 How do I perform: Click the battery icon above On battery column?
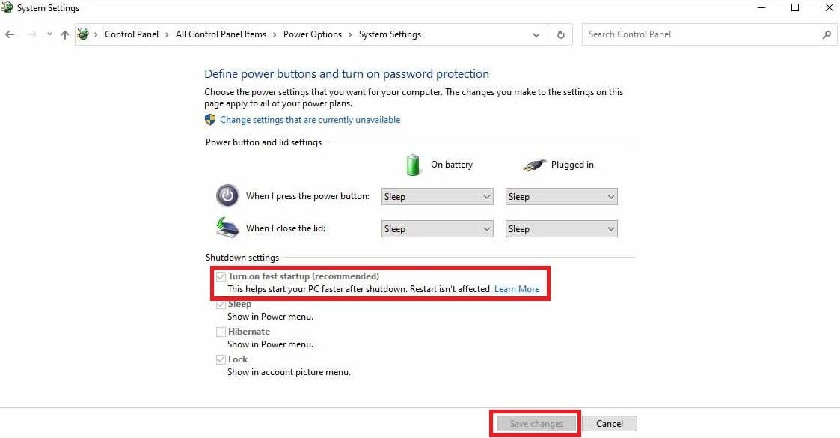point(413,164)
